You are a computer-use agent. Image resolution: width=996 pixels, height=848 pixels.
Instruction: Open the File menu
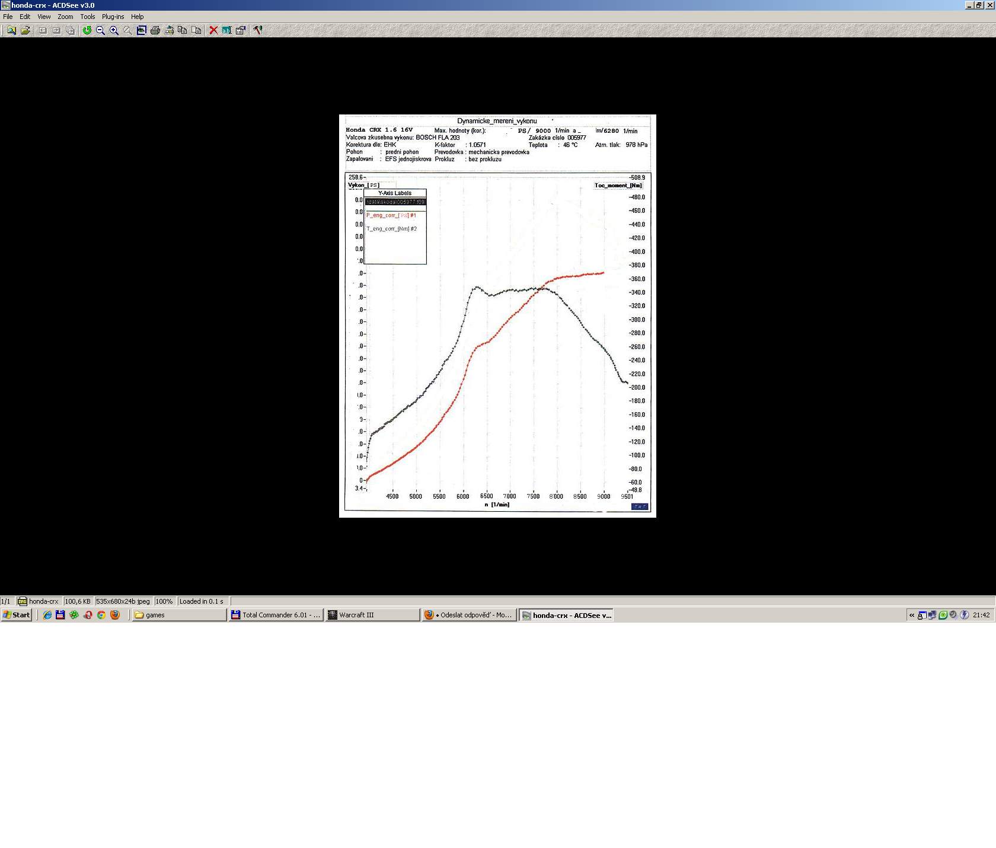click(x=8, y=17)
